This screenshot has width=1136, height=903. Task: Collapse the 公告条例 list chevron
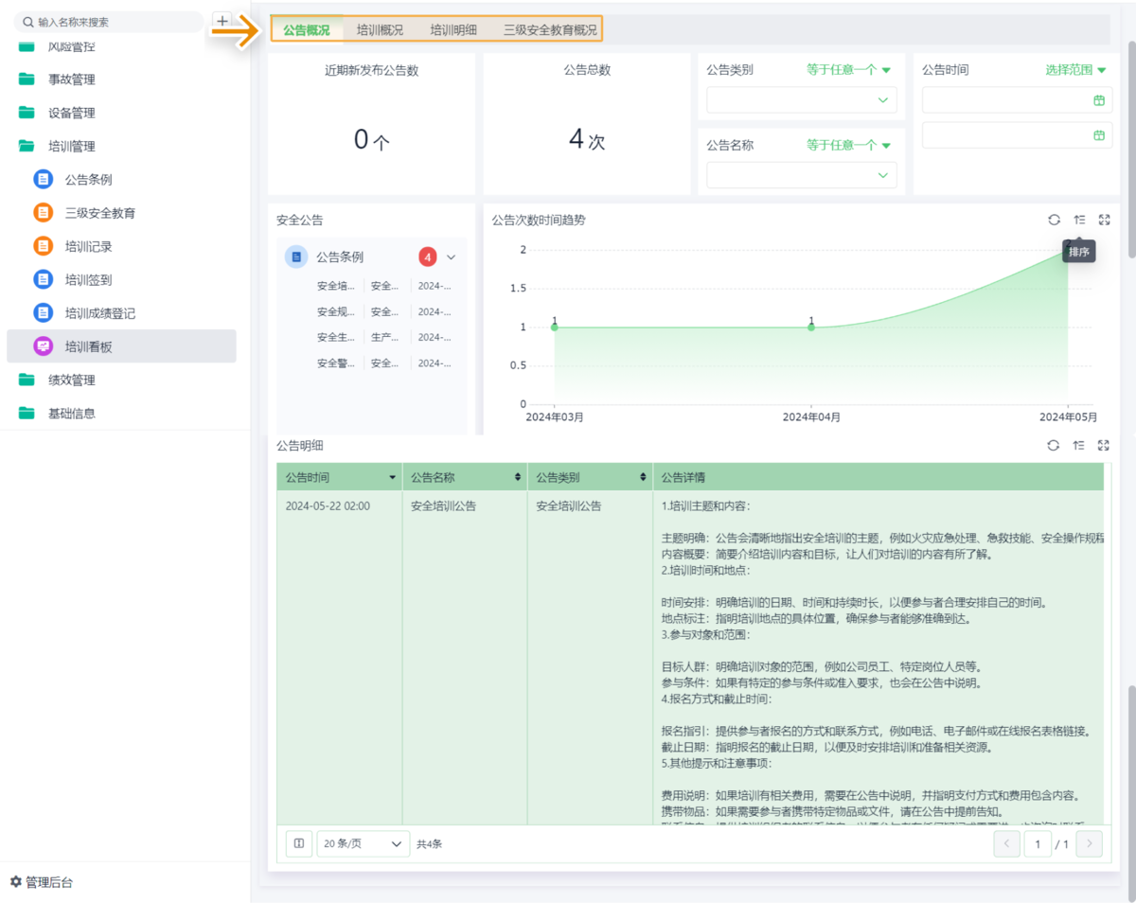coord(452,257)
